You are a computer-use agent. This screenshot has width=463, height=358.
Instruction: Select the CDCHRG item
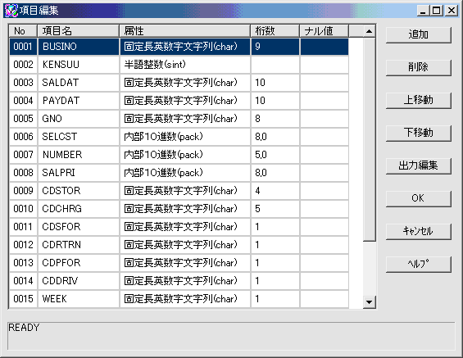(x=79, y=209)
